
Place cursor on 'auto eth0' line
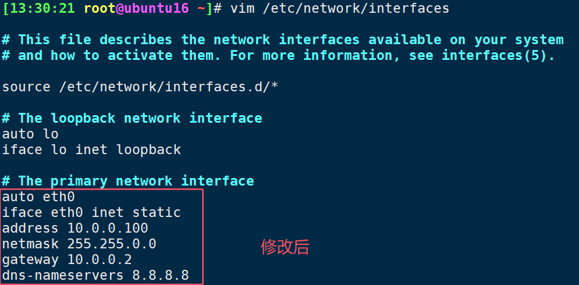pos(38,197)
